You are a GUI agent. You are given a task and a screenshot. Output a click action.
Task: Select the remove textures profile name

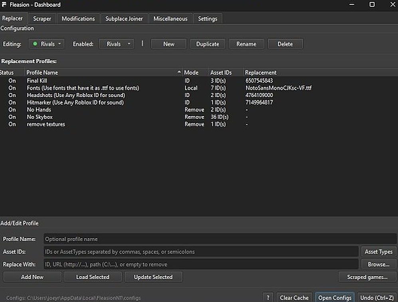coord(46,124)
